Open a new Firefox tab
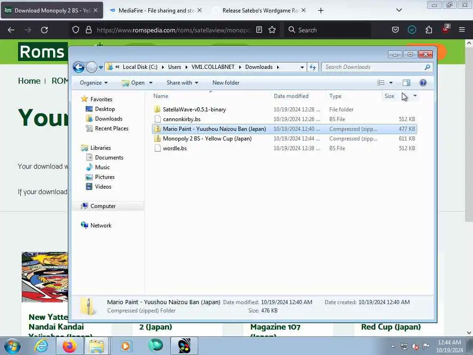Screen dimensions: 473x355 point(321,11)
